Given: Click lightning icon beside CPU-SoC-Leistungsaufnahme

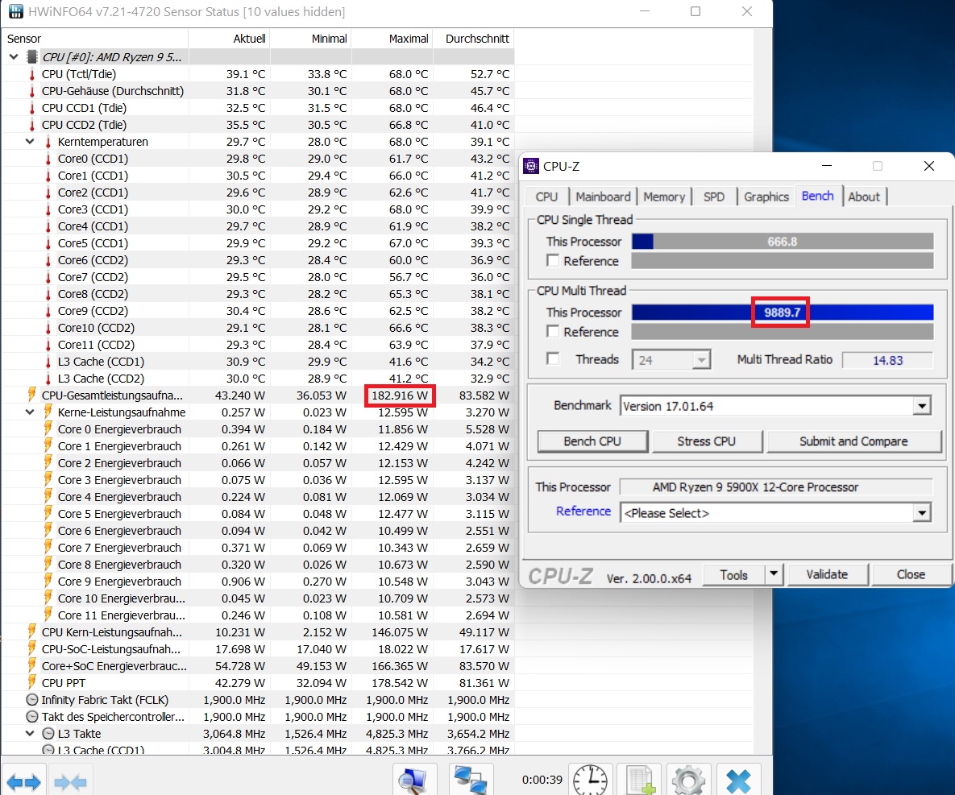Looking at the screenshot, I should tap(31, 648).
